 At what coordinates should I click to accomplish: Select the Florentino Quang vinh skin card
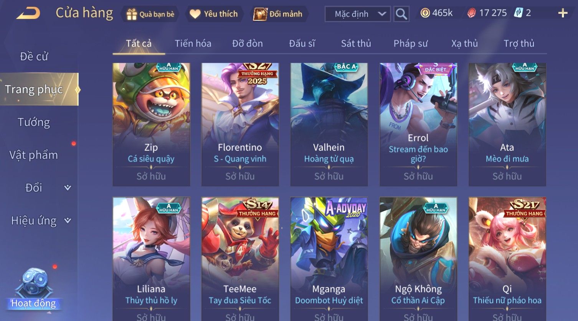click(240, 124)
